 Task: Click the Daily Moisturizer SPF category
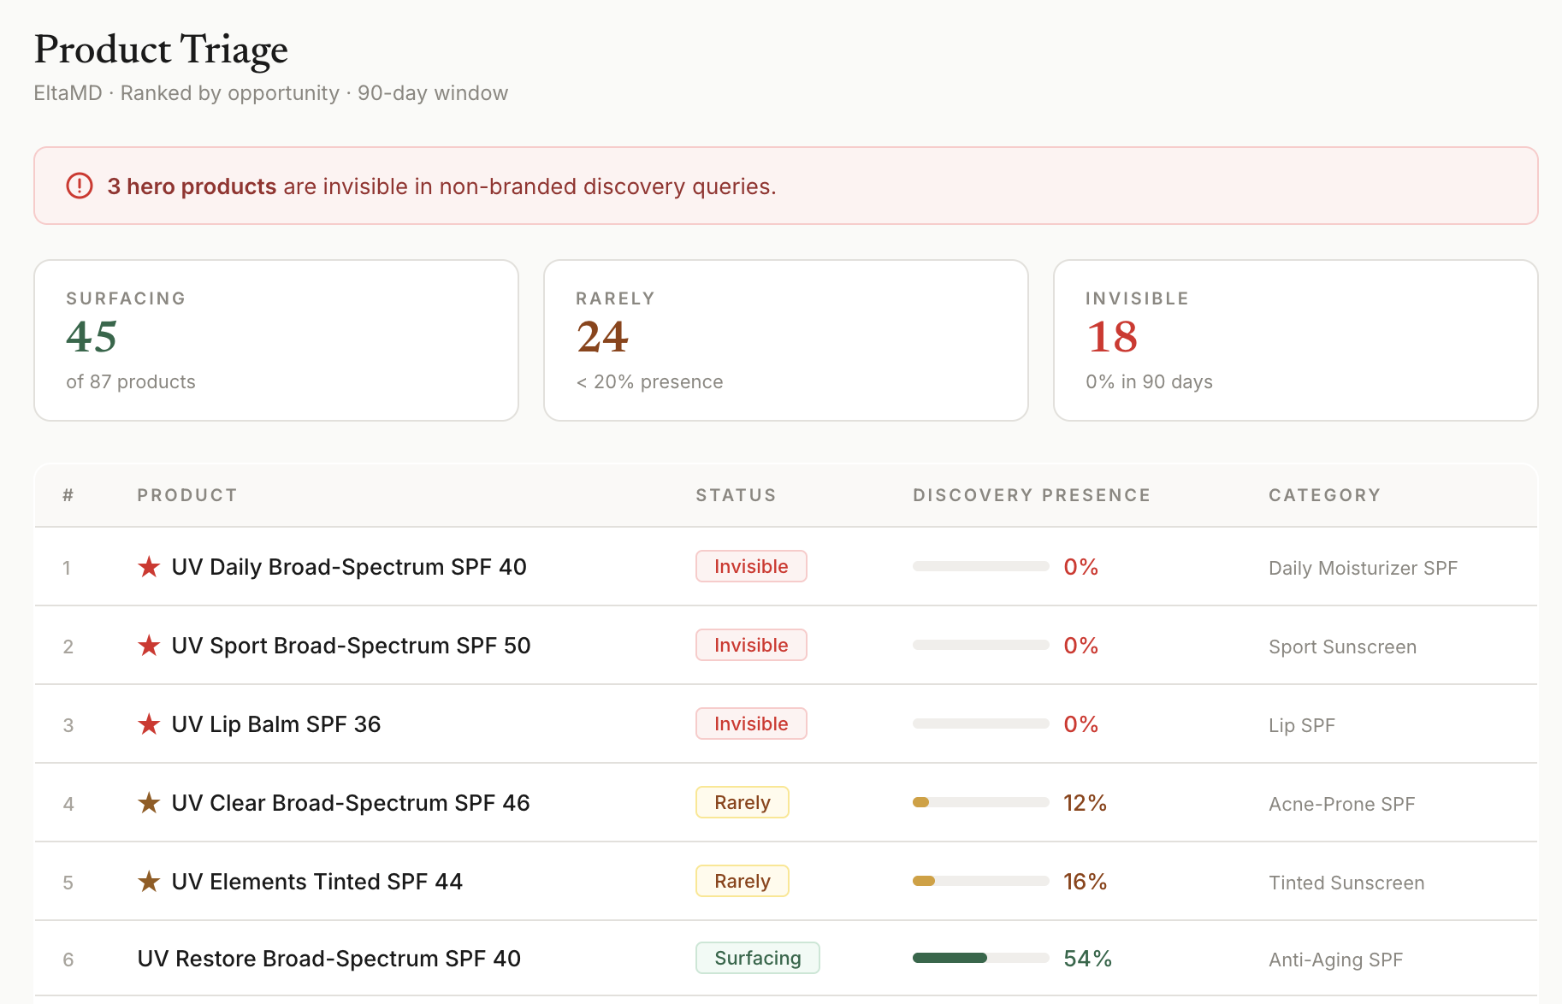click(x=1363, y=568)
